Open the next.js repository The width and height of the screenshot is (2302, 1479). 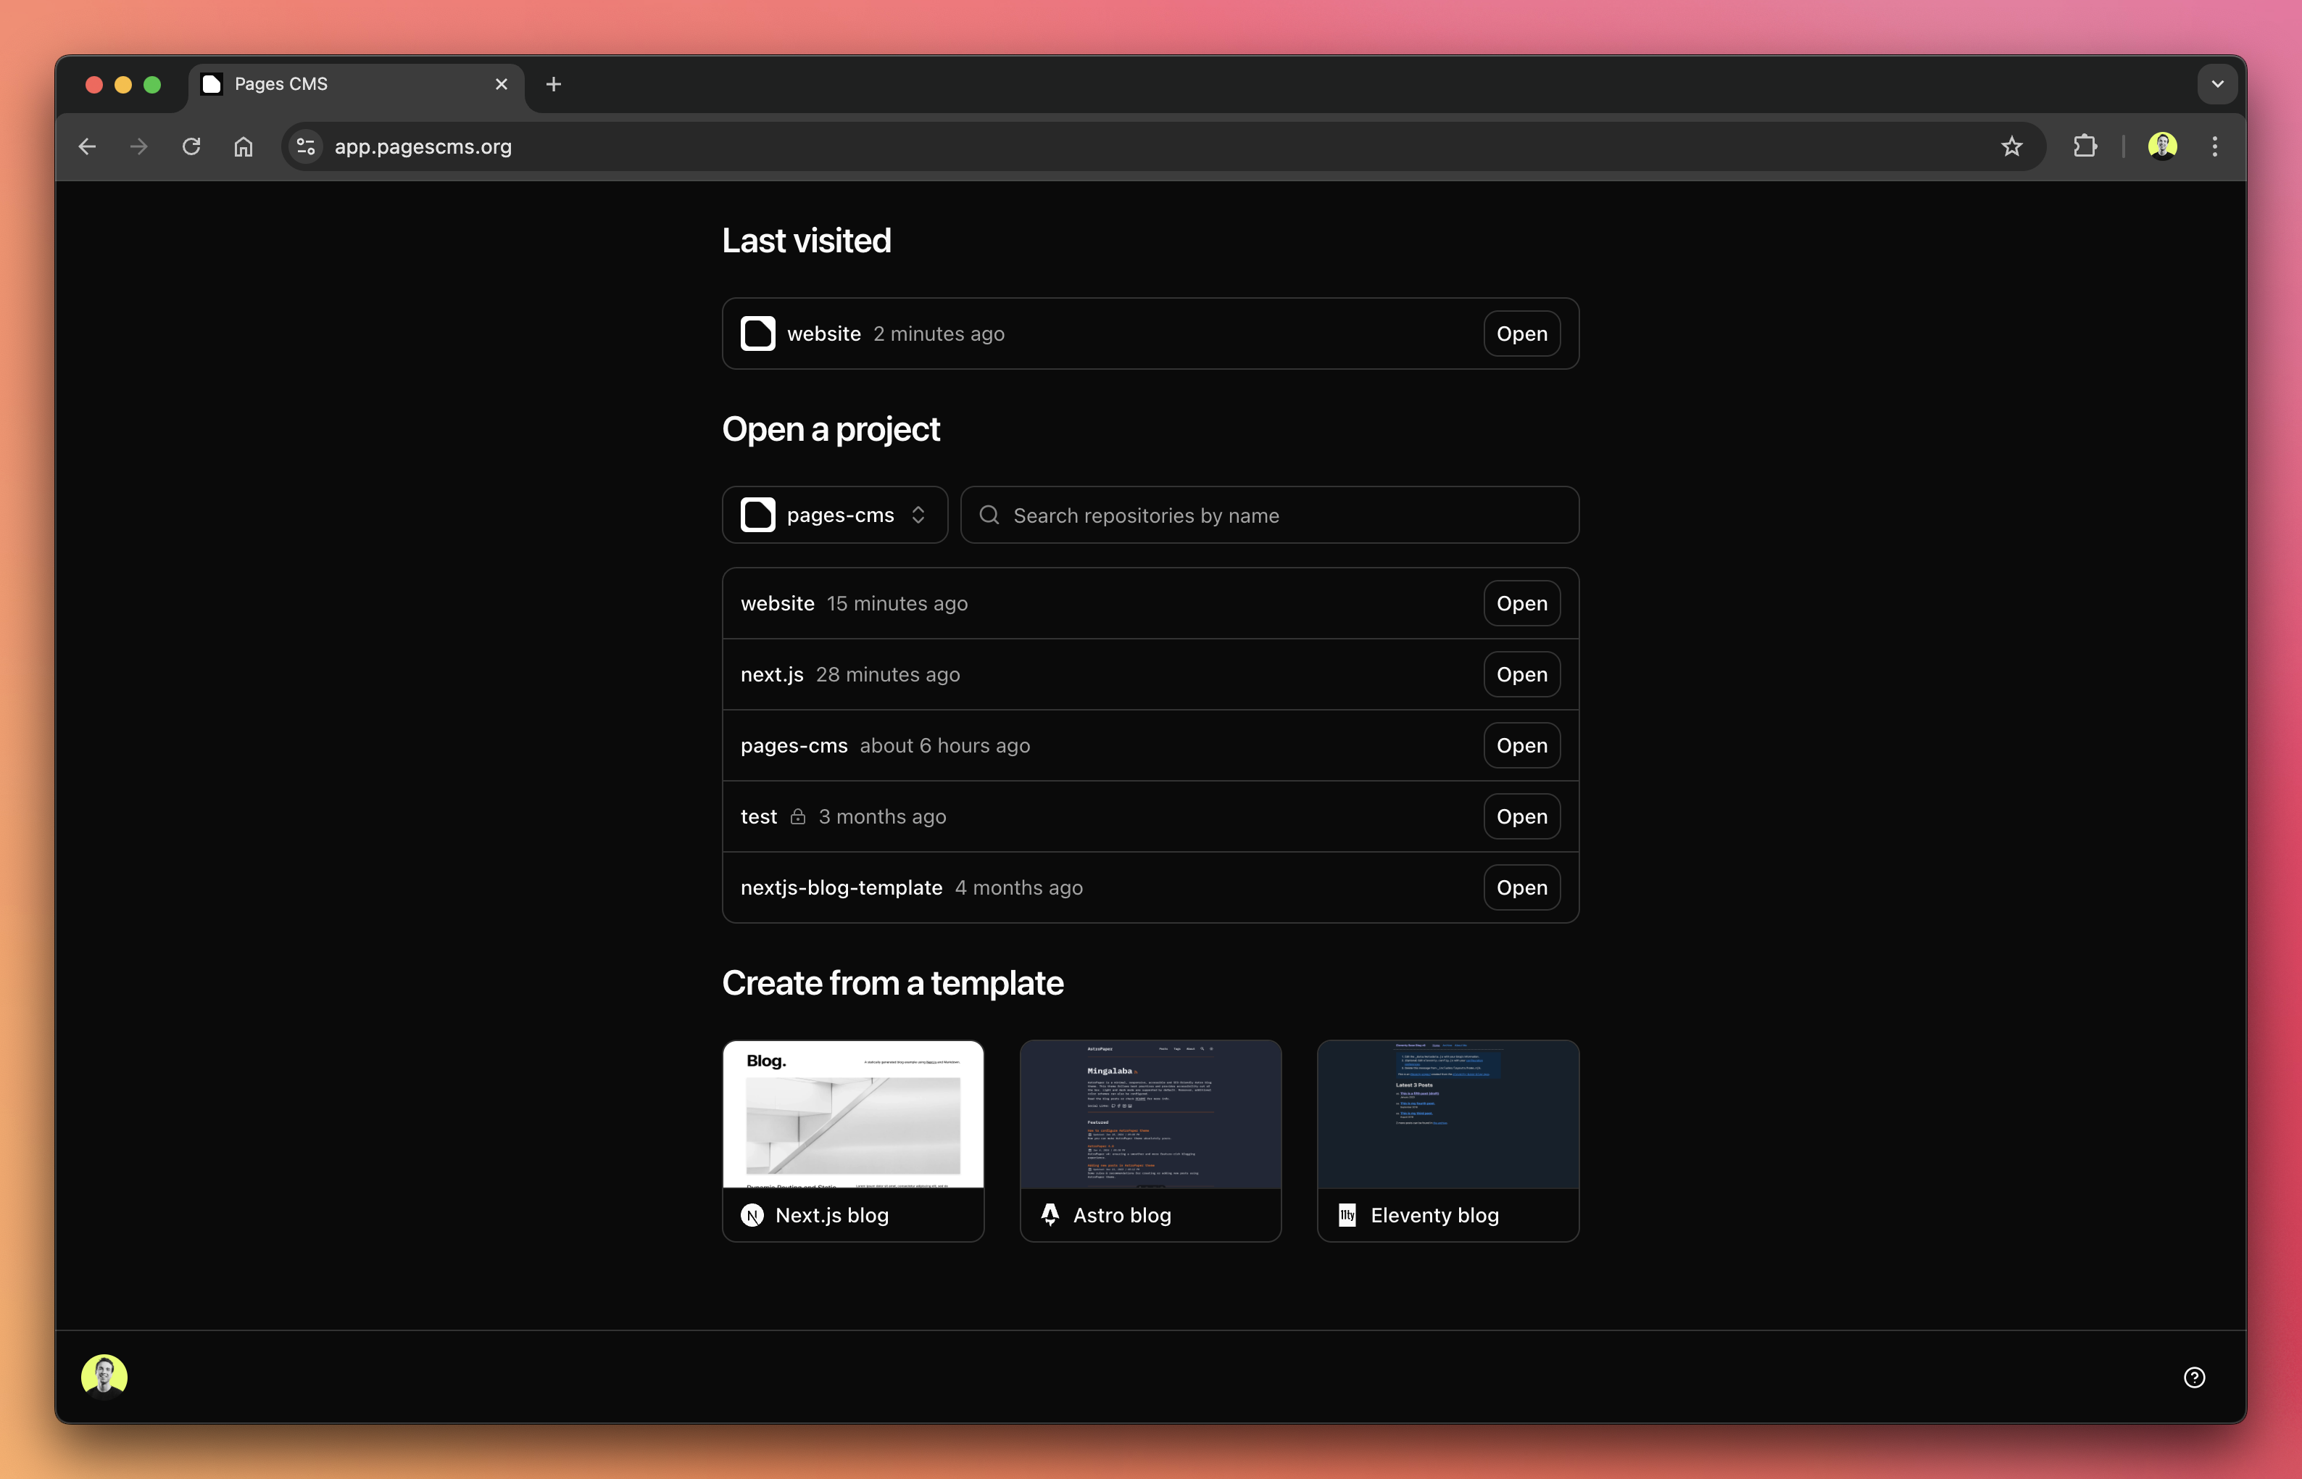click(1521, 674)
